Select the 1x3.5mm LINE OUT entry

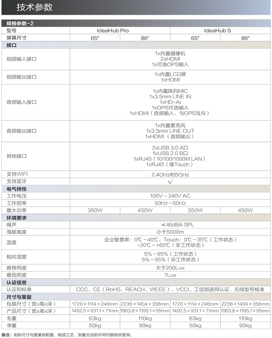pos(170,131)
